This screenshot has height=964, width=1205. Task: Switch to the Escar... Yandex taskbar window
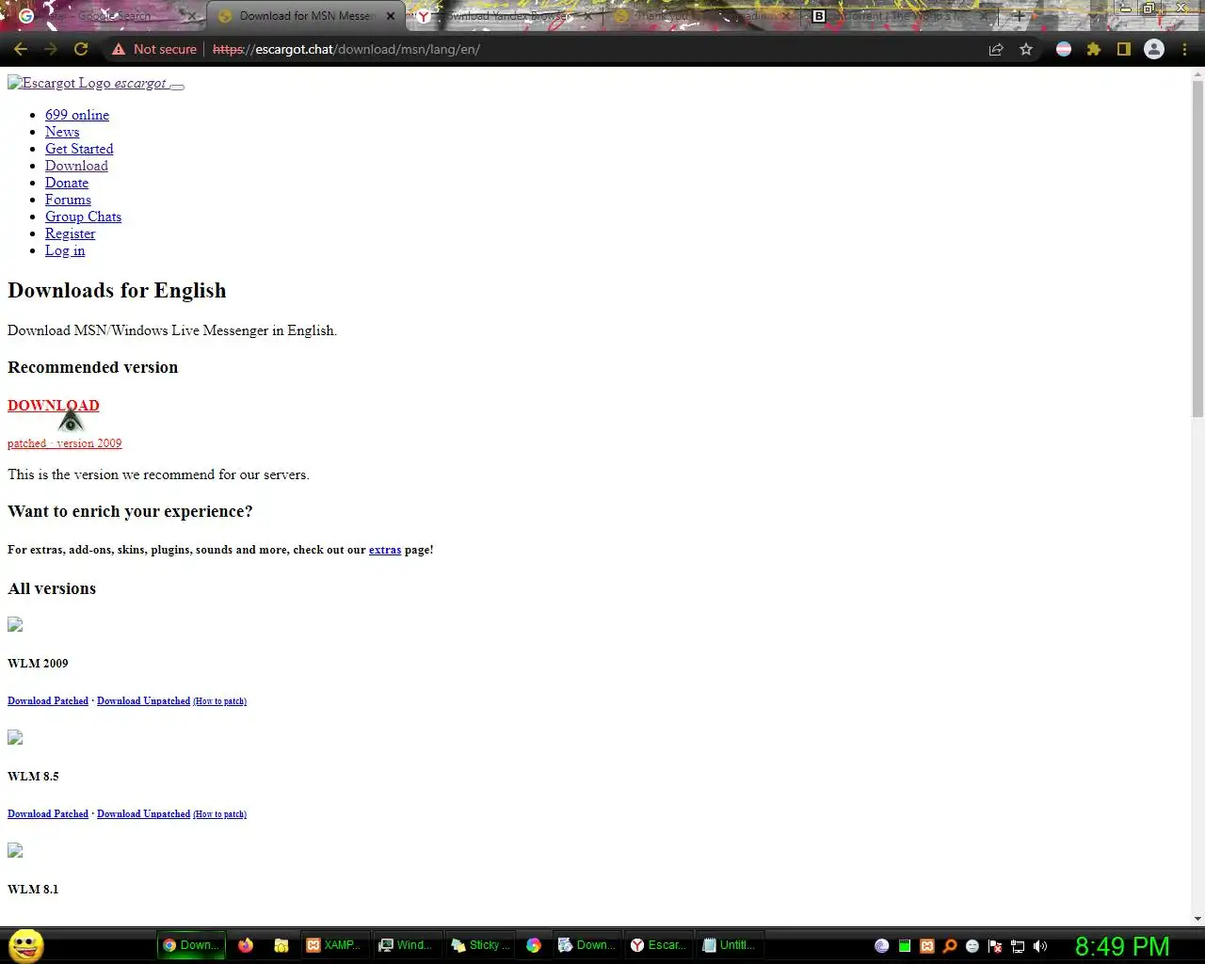658,945
